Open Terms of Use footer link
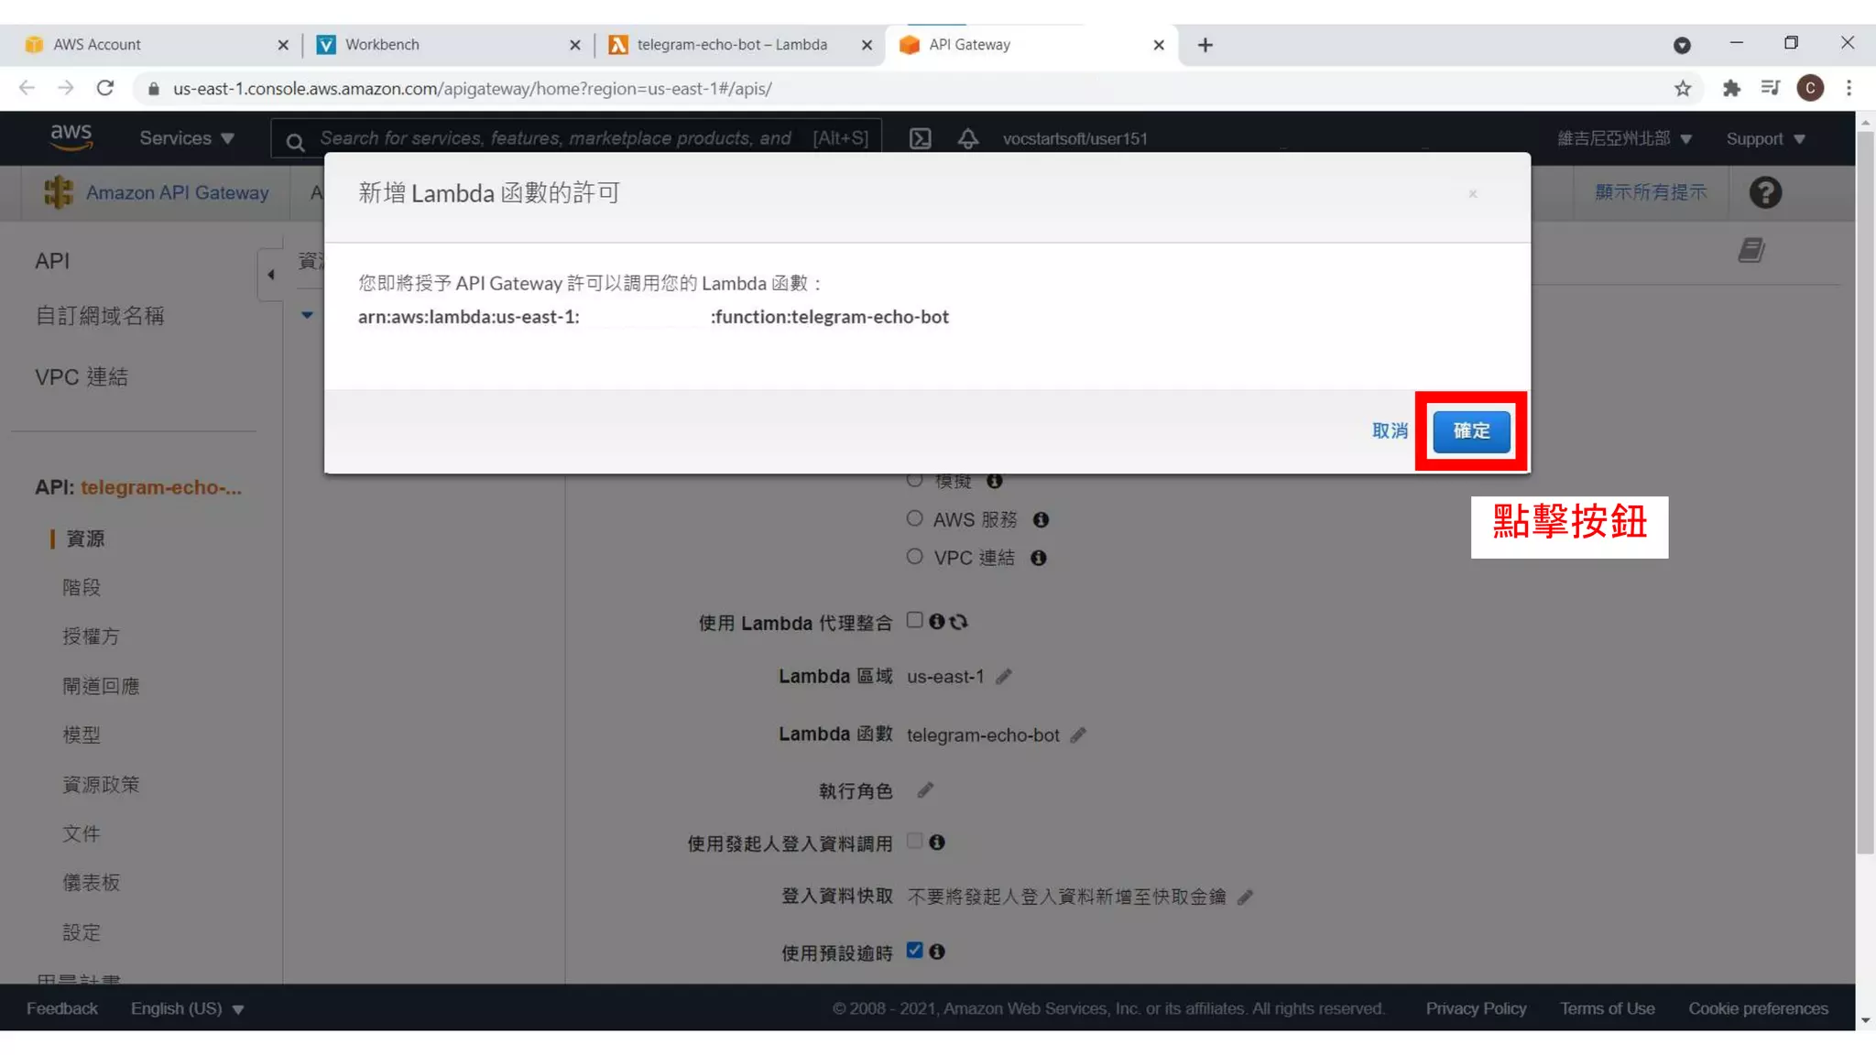 click(1607, 1008)
